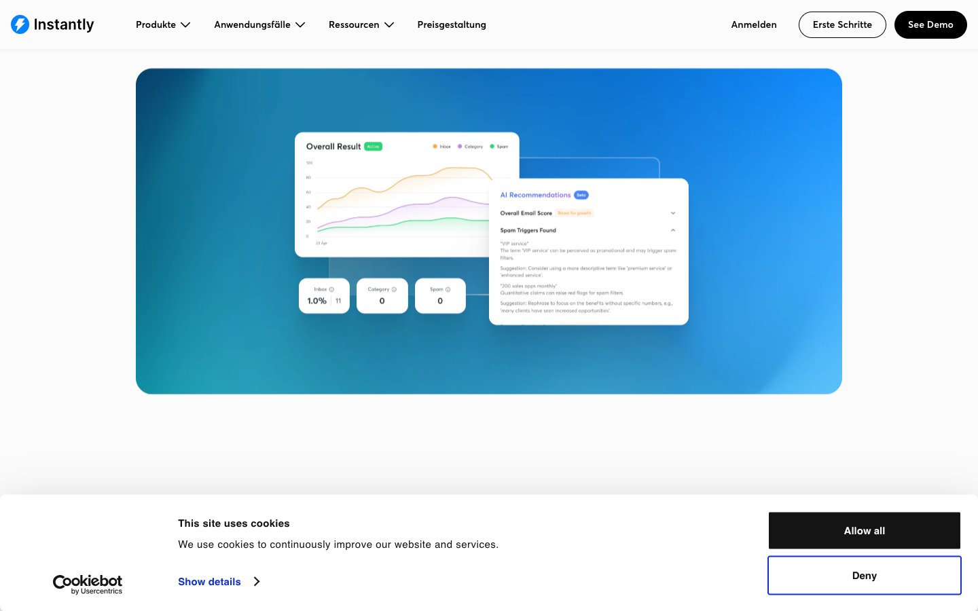Click the info icon on the Category card
The width and height of the screenshot is (978, 611).
coord(393,289)
